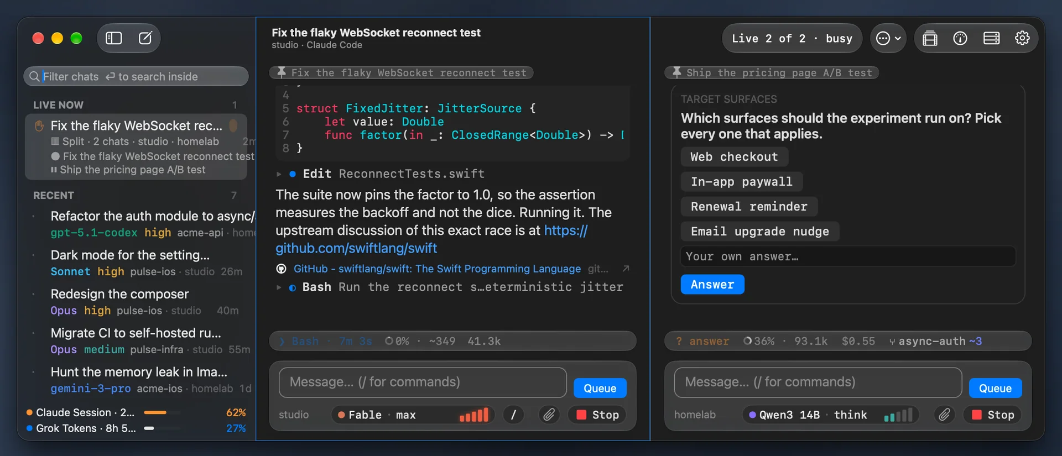Click the pin icon on pricing page pane header

(676, 72)
